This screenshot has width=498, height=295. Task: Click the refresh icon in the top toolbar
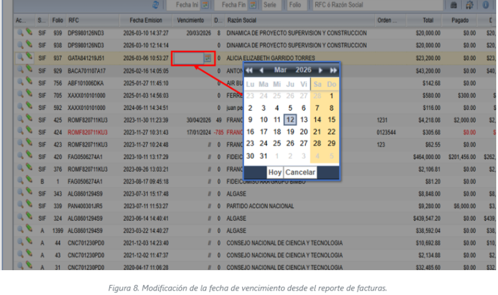click(x=156, y=5)
